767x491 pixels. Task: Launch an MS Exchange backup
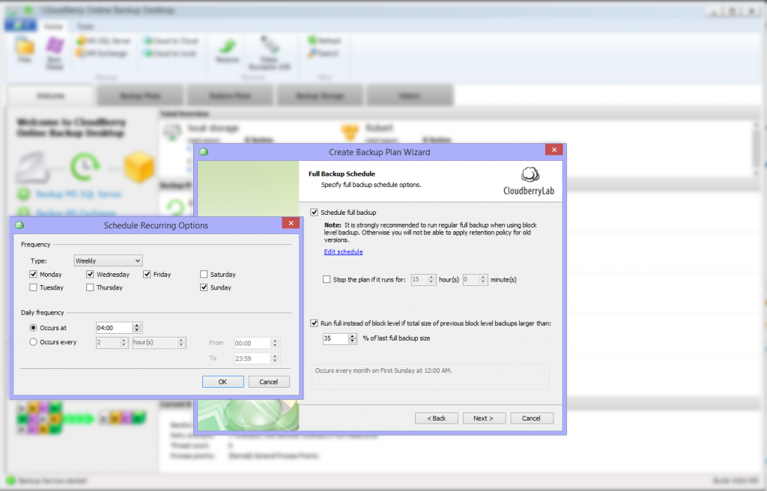101,52
